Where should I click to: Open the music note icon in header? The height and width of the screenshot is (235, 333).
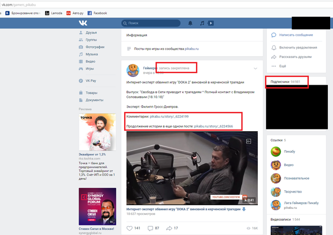[x=202, y=23]
